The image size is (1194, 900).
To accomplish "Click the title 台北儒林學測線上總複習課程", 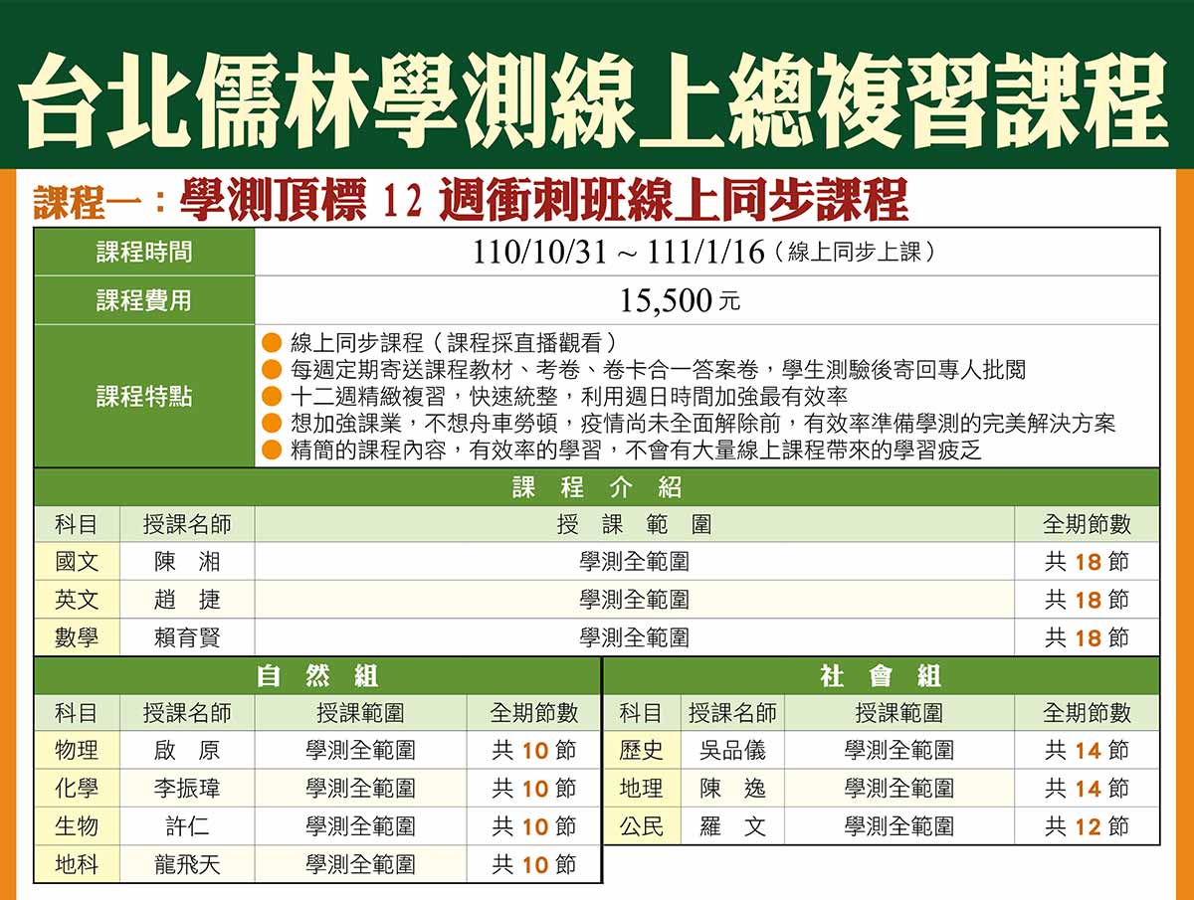I will coord(594,100).
